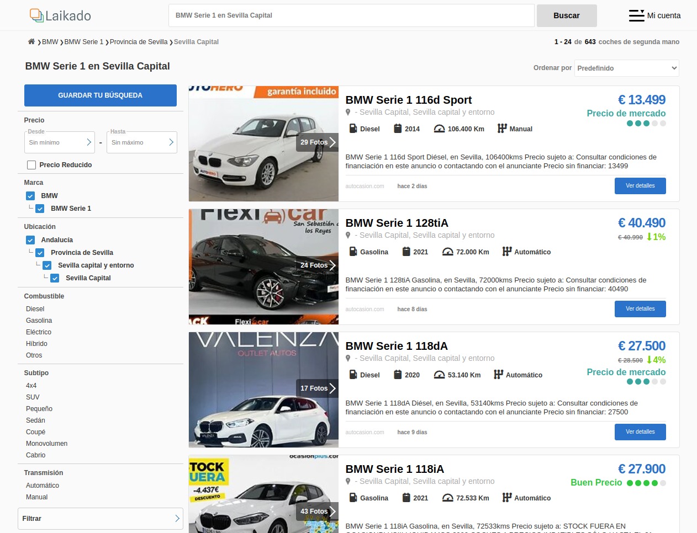Click the fuel icon beside Diesel on 116d Sport
This screenshot has width=697, height=533.
[x=353, y=129]
